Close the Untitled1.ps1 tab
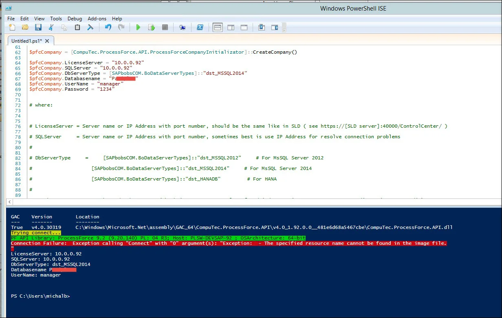This screenshot has width=502, height=318. [x=47, y=41]
